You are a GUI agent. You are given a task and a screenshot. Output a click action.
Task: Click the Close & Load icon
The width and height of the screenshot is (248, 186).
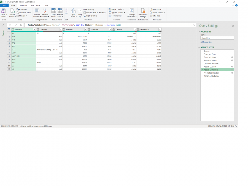pyautogui.click(x=4, y=11)
